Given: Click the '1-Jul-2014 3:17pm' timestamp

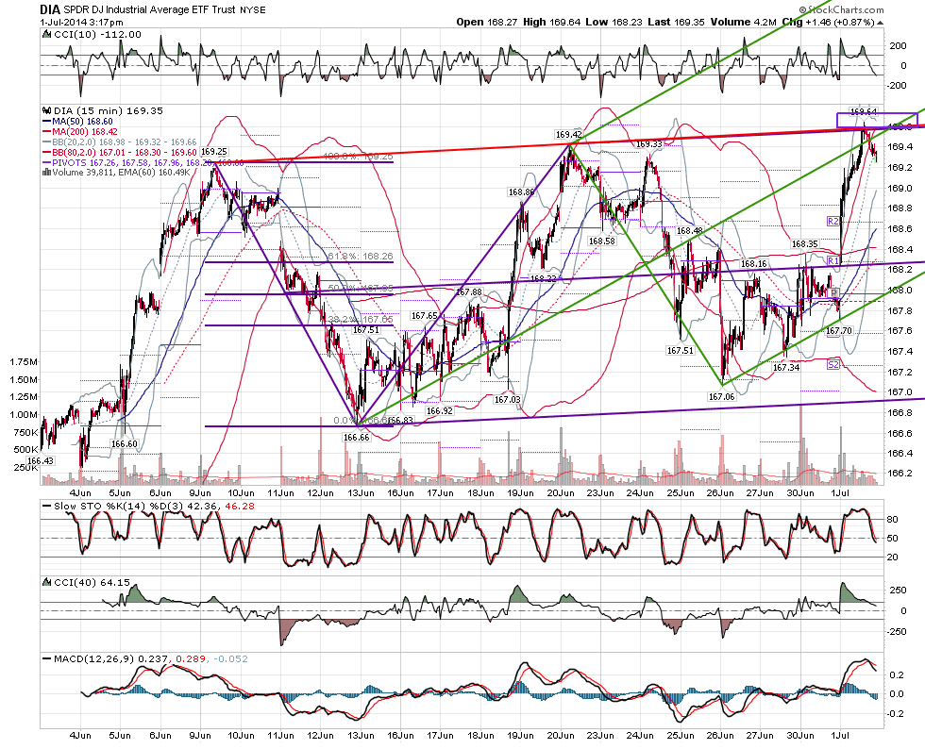Looking at the screenshot, I should point(81,22).
